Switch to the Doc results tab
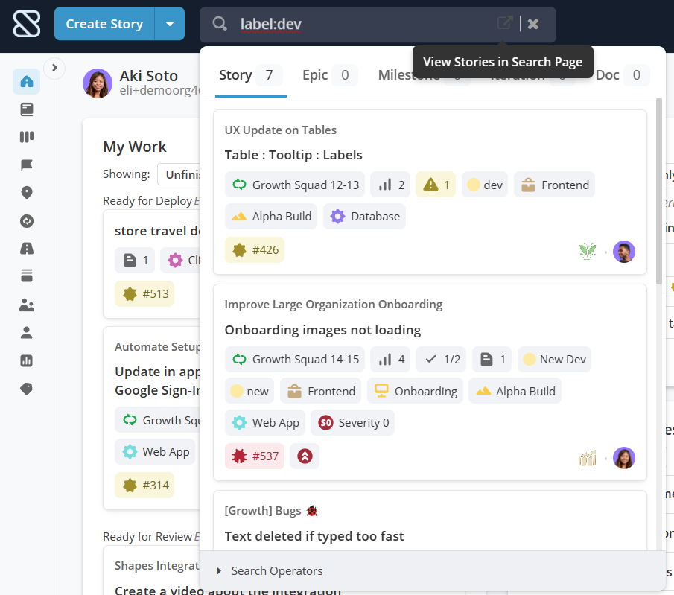Screen dimensions: 674x595 point(622,75)
